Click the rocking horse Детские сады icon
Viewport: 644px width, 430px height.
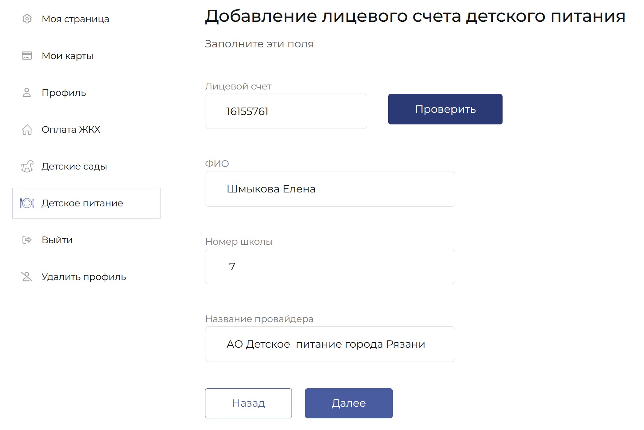(x=27, y=166)
